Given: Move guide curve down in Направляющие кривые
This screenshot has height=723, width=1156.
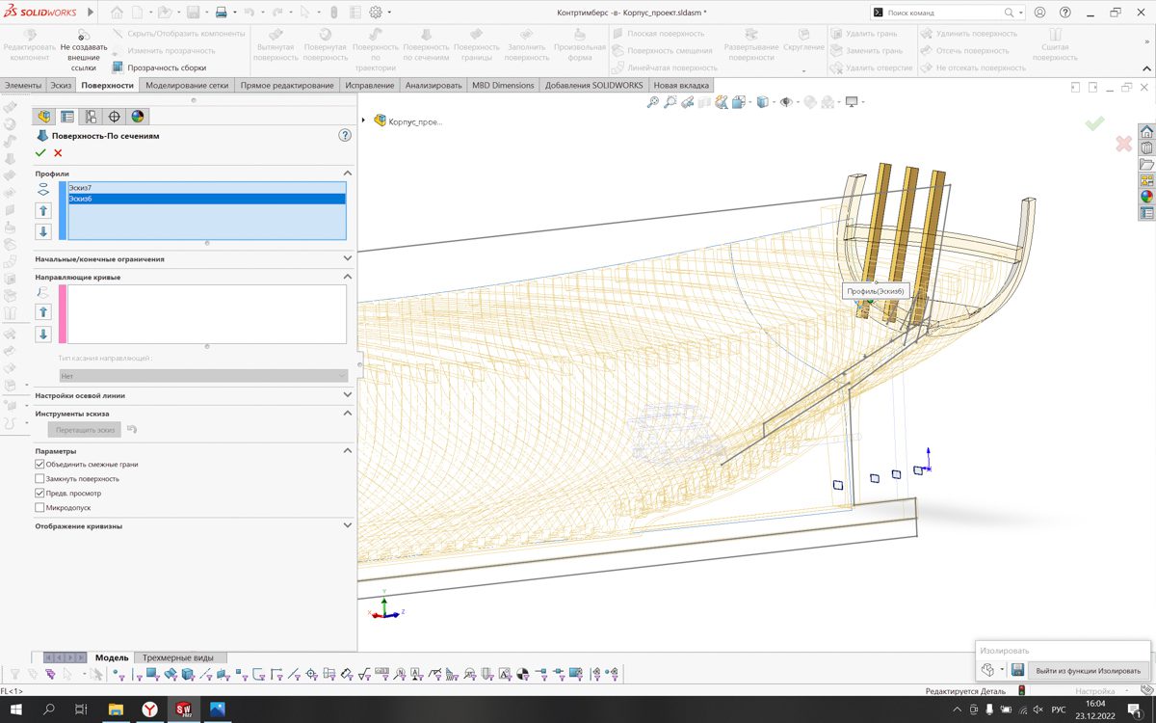Looking at the screenshot, I should 43,335.
